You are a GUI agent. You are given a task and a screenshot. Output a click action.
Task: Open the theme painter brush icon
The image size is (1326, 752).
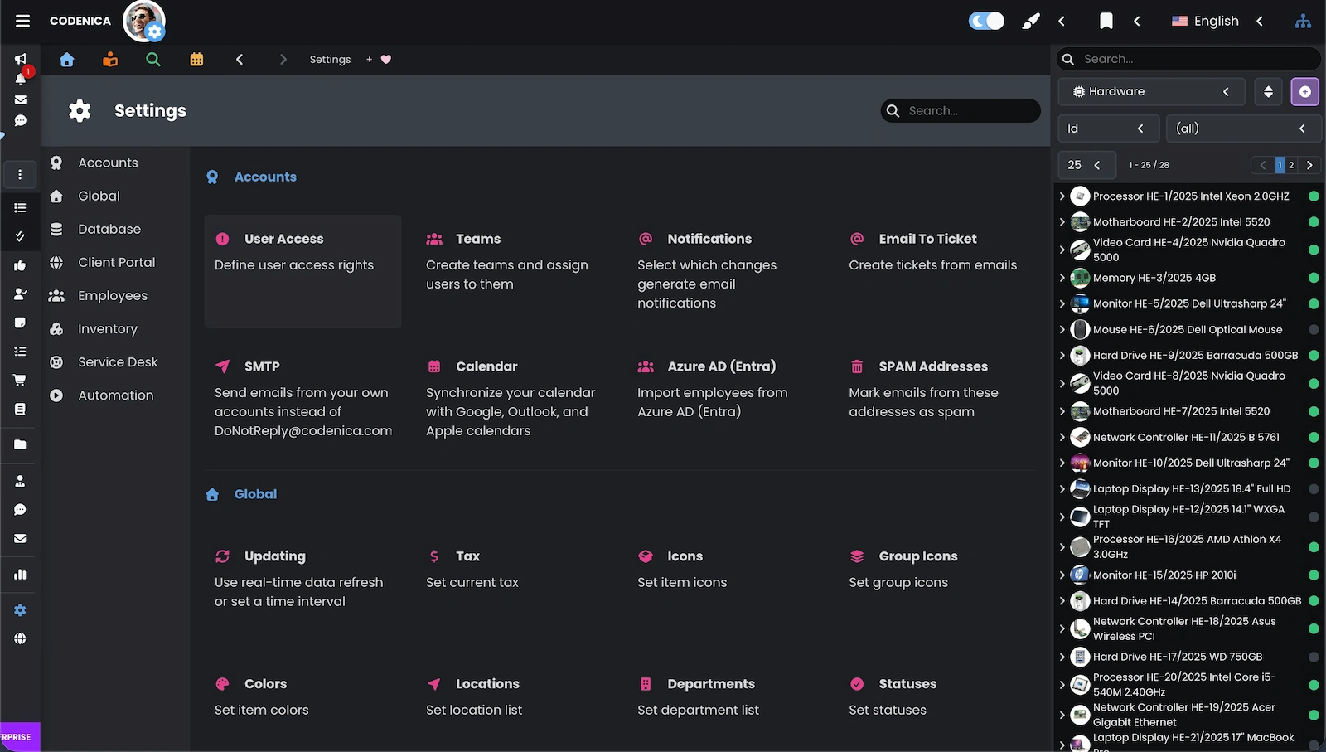[x=1030, y=21]
